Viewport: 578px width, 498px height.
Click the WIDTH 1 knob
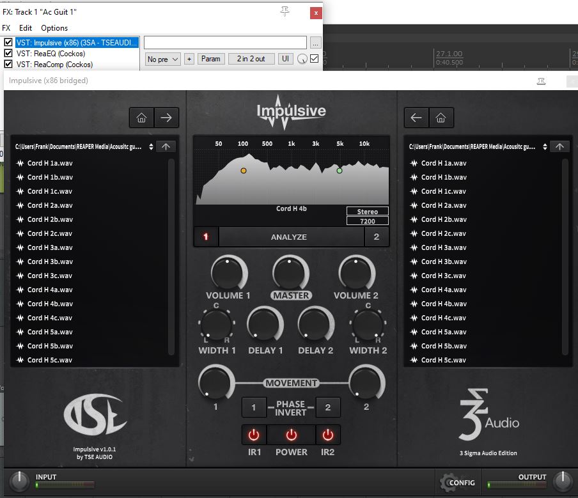pos(216,324)
